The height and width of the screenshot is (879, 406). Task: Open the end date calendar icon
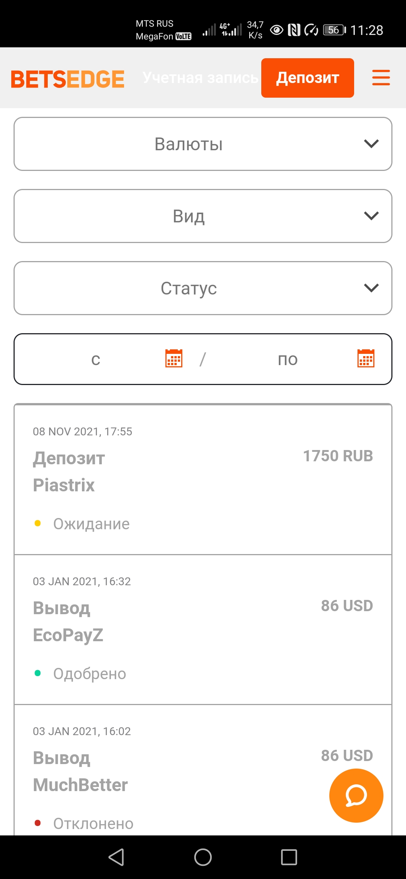(366, 358)
